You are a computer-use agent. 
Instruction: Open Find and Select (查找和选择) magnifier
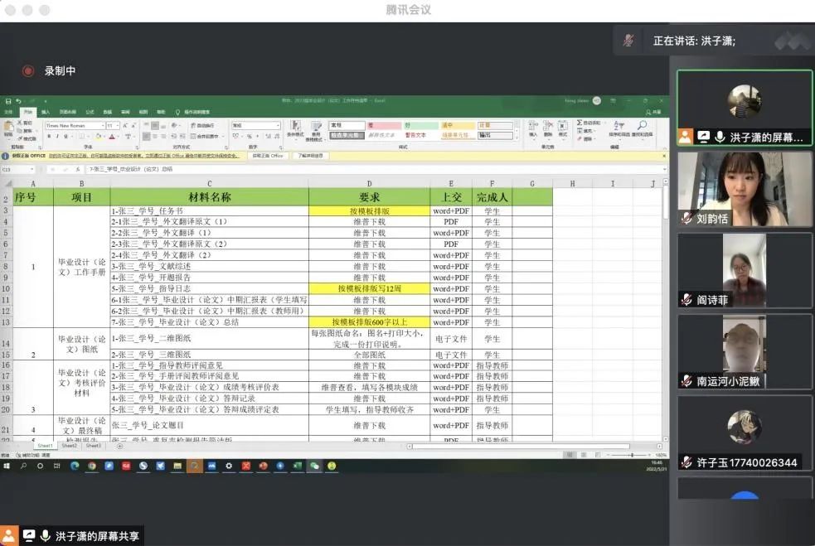tap(642, 127)
